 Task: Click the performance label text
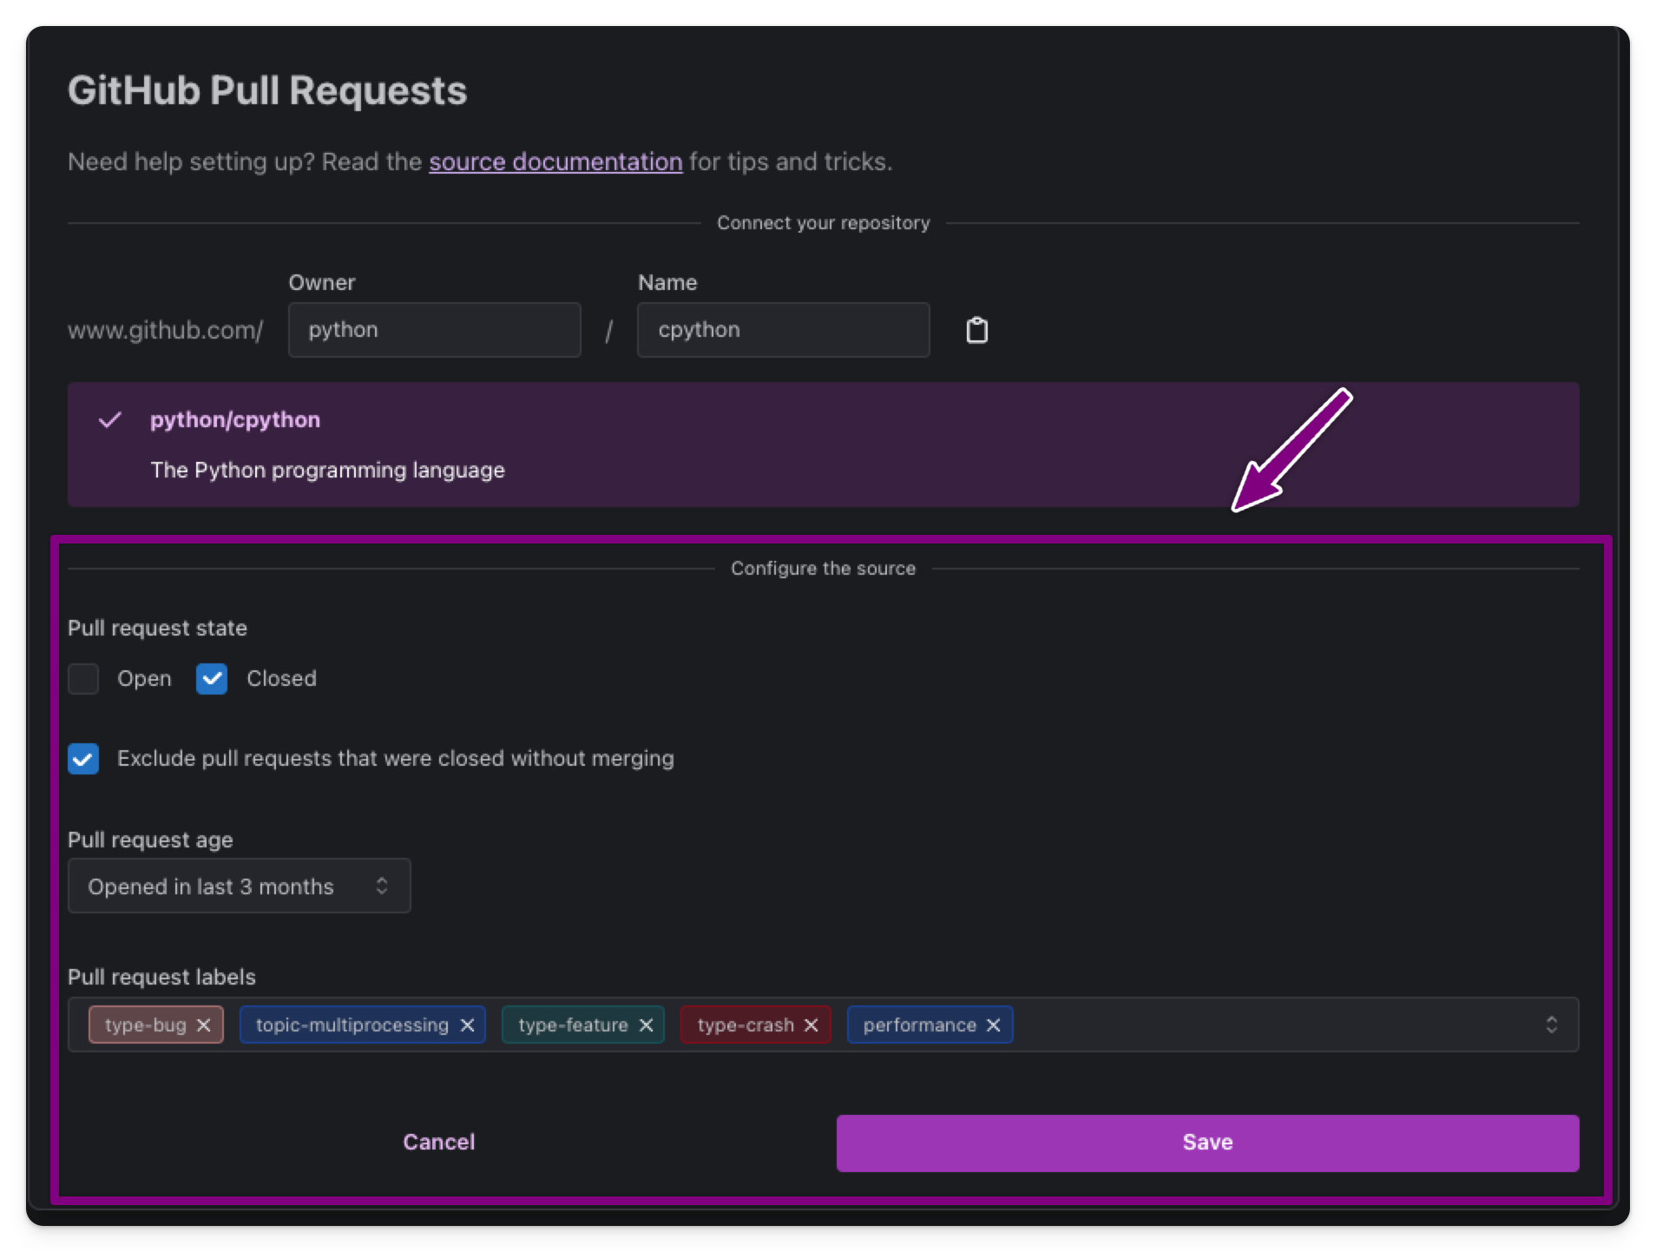point(920,1025)
